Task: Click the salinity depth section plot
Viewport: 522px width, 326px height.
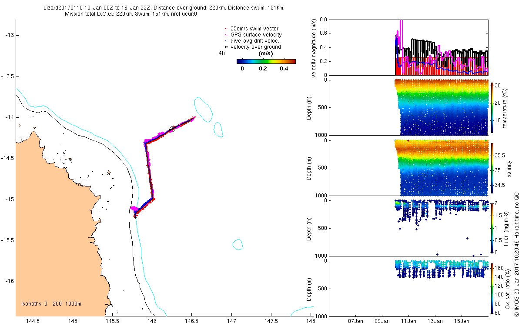Action: pyautogui.click(x=408, y=168)
